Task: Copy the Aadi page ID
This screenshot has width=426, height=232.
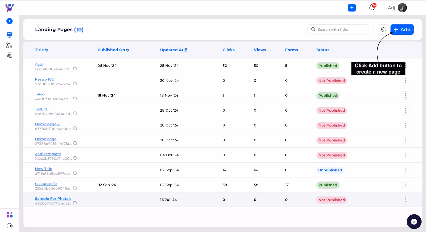Action: [x=75, y=69]
